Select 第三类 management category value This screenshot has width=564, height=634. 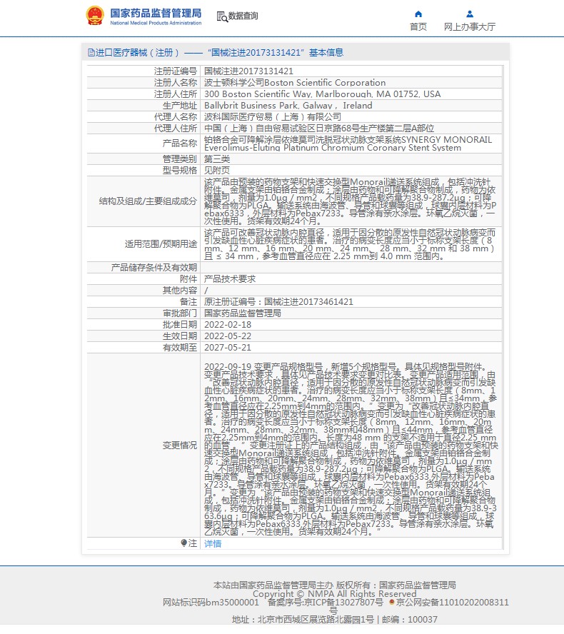pyautogui.click(x=217, y=159)
